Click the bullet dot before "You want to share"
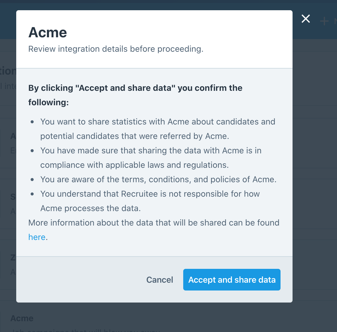The image size is (337, 332). [32, 122]
